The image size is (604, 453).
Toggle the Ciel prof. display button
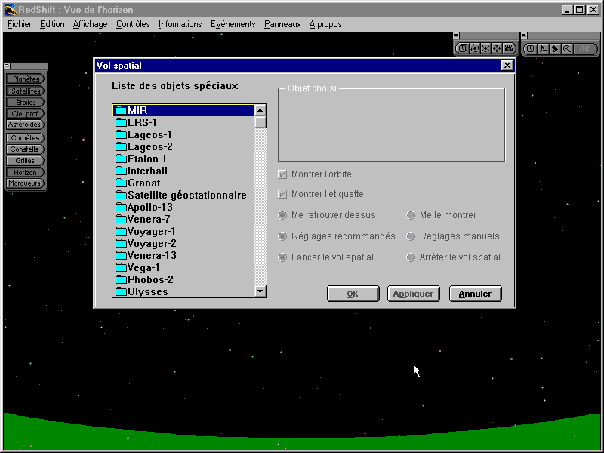tap(26, 114)
